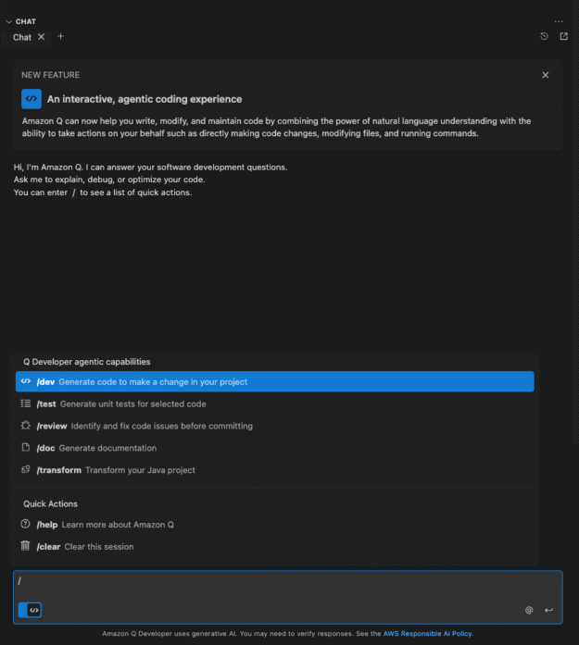The image size is (579, 645).
Task: Switch to the Chat tab
Action: 22,37
